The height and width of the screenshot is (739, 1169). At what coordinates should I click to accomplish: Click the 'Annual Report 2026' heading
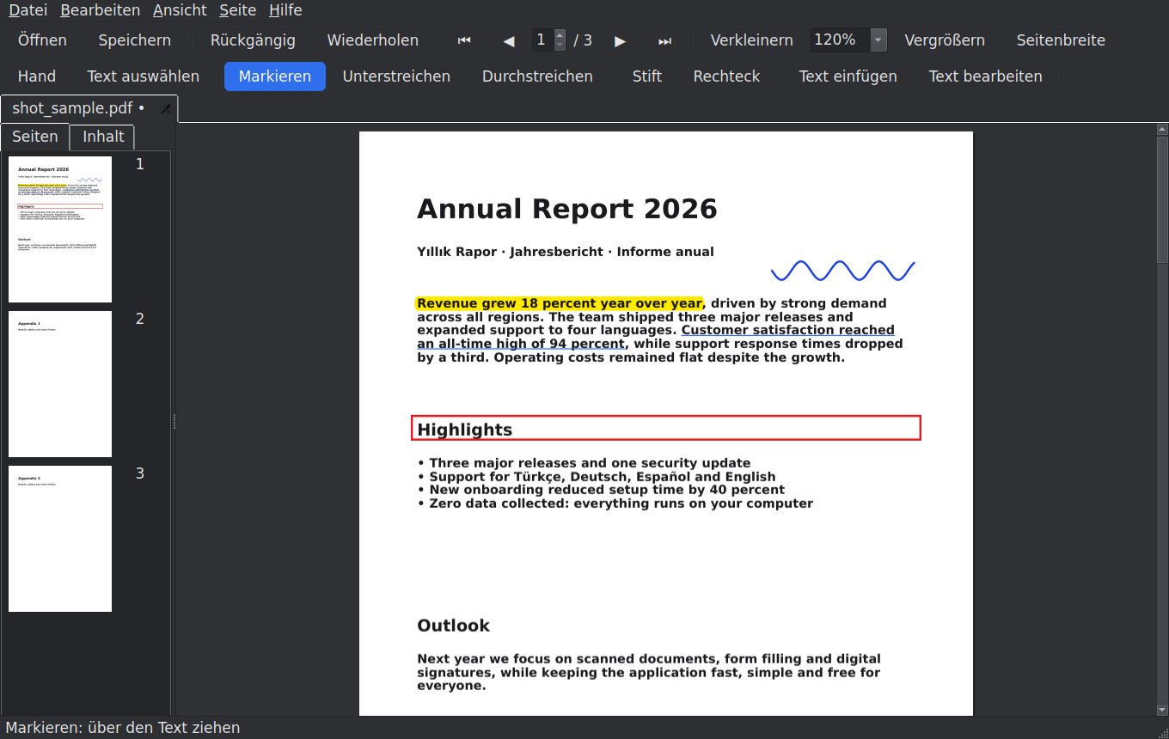click(x=566, y=209)
